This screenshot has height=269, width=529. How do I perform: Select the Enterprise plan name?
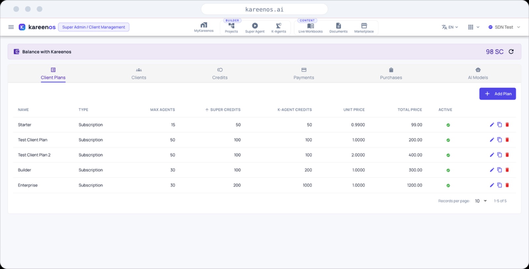click(x=28, y=185)
